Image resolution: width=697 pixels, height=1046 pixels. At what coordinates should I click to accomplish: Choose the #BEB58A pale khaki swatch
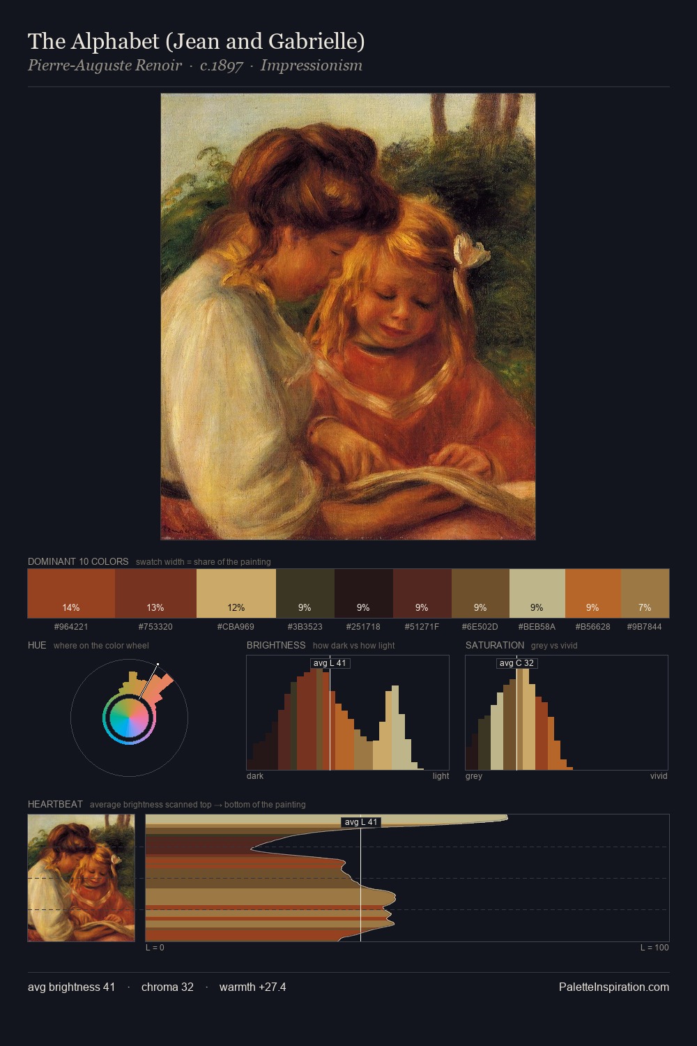click(537, 593)
